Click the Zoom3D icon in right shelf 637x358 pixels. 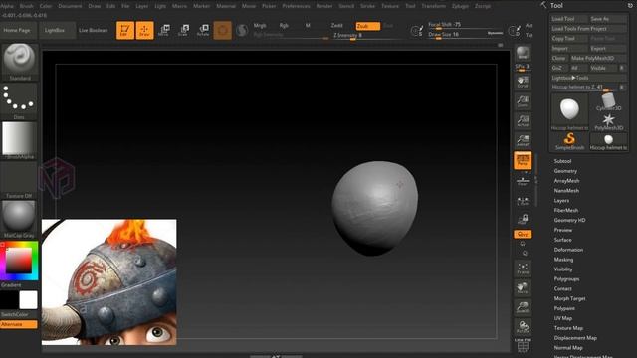(523, 307)
